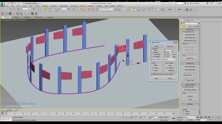Select the Instance radio button

[167, 68]
